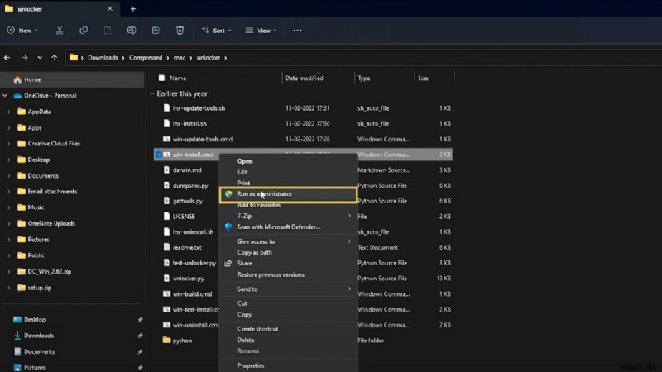This screenshot has width=662, height=372.
Task: Expand the Creative Cloud Files folder
Action: click(x=9, y=144)
